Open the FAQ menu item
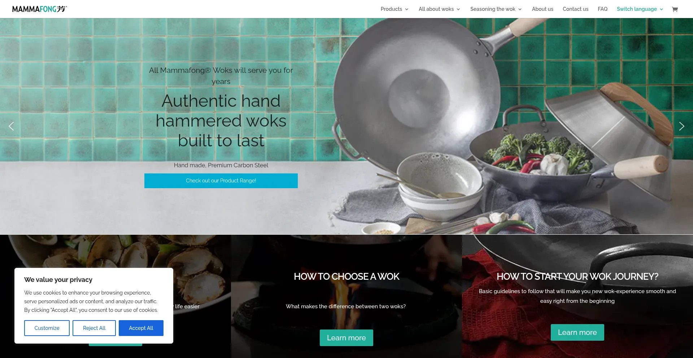Viewport: 693px width, 358px height. tap(602, 9)
